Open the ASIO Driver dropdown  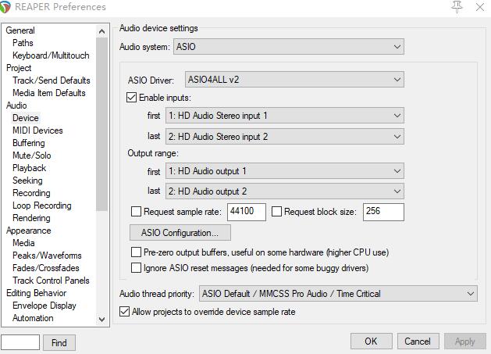(294, 80)
